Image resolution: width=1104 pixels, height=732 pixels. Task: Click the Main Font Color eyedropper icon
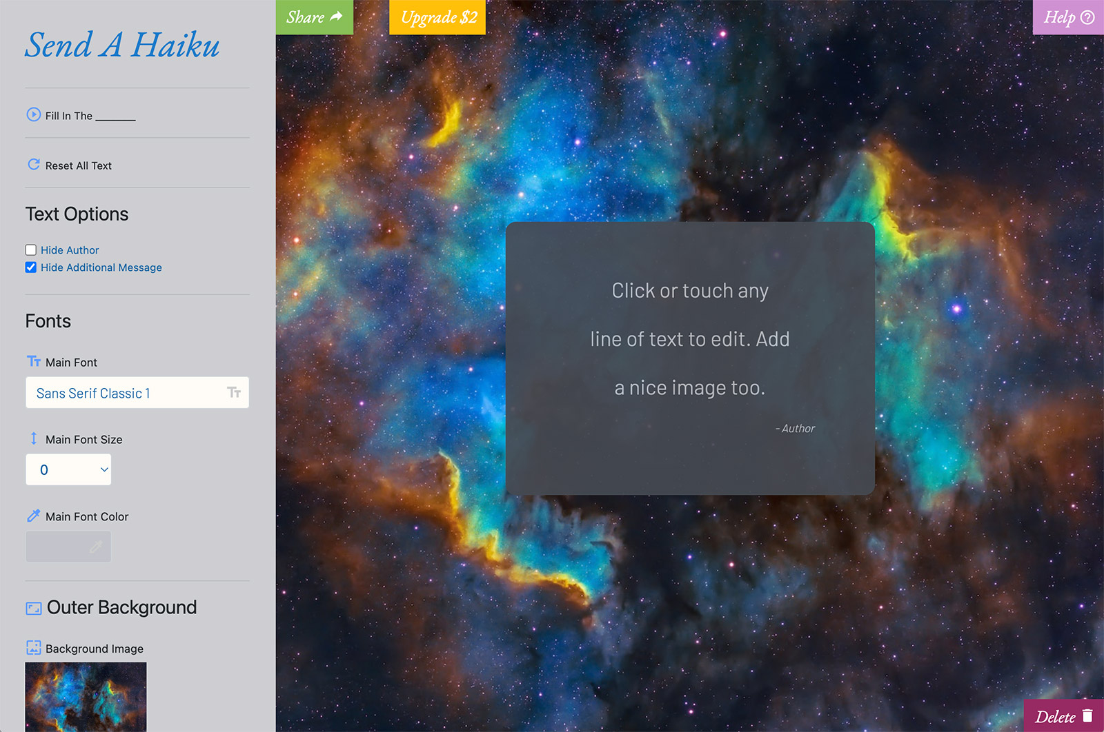tap(33, 516)
